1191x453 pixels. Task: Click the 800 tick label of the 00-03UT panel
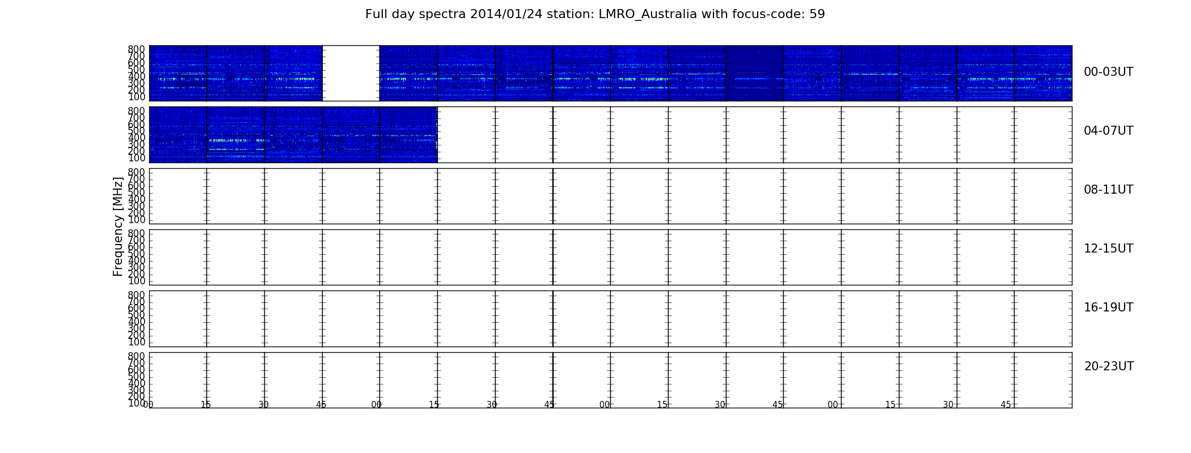(136, 49)
